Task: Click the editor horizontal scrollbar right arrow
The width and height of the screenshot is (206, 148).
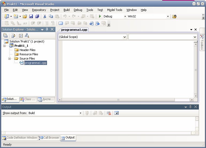Action: [192, 100]
